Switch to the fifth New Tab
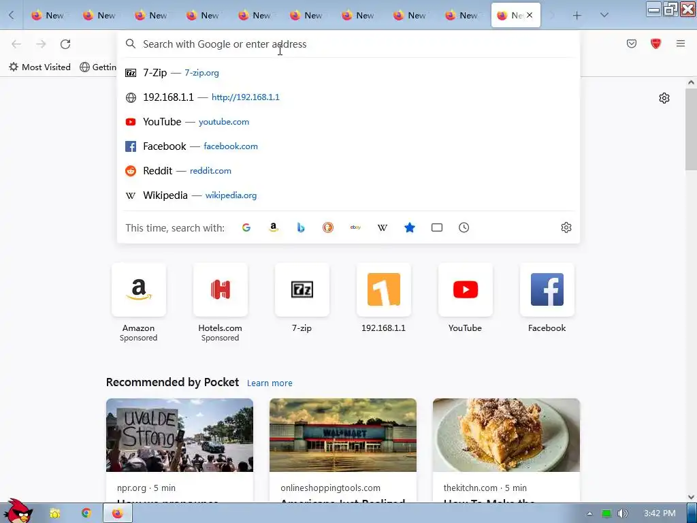The image size is (697, 523). click(x=255, y=16)
